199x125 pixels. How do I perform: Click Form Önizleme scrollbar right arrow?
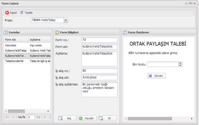192,119
